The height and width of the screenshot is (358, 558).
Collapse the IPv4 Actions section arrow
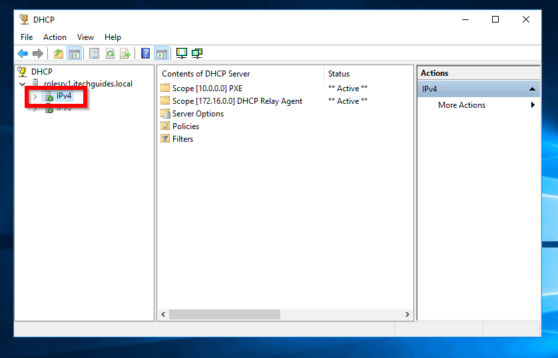pos(533,89)
